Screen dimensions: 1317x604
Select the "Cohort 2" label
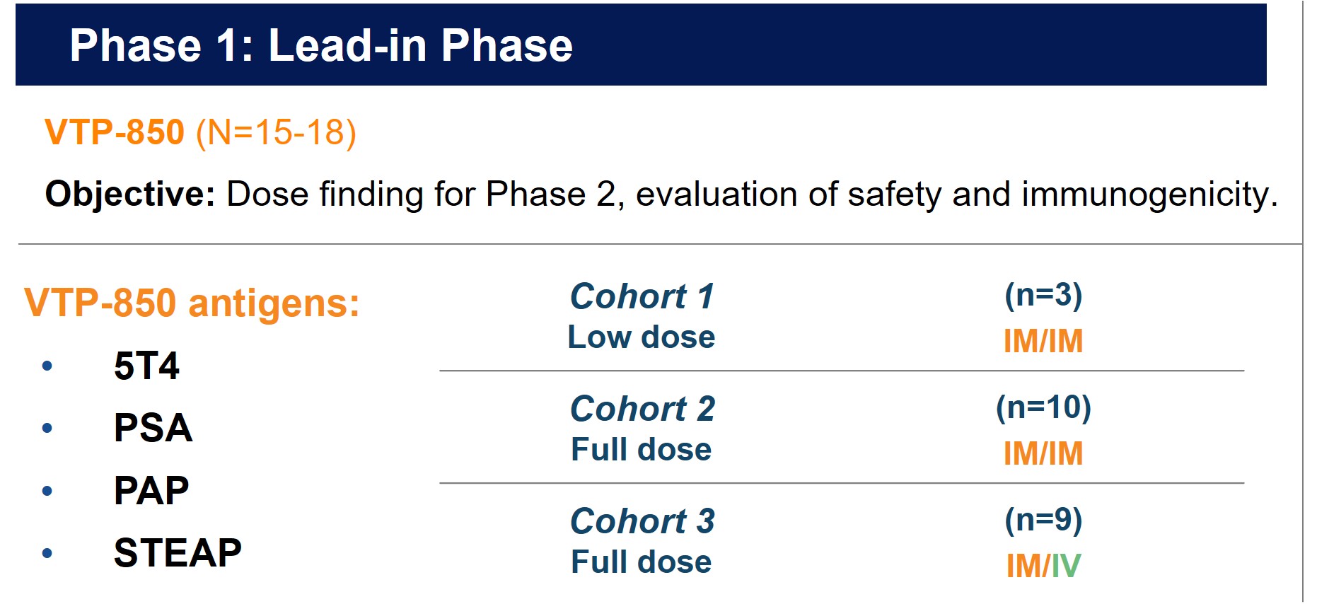click(642, 408)
